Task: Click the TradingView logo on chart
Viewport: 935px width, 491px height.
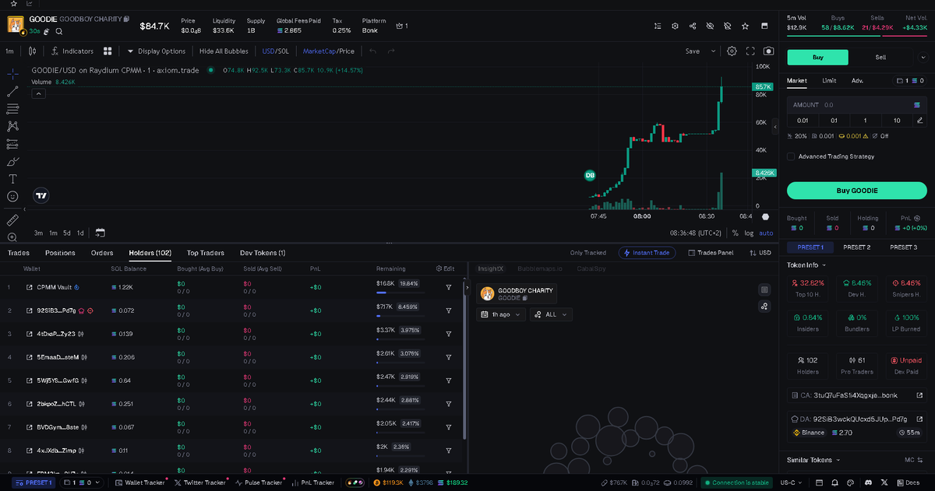Action: click(42, 196)
